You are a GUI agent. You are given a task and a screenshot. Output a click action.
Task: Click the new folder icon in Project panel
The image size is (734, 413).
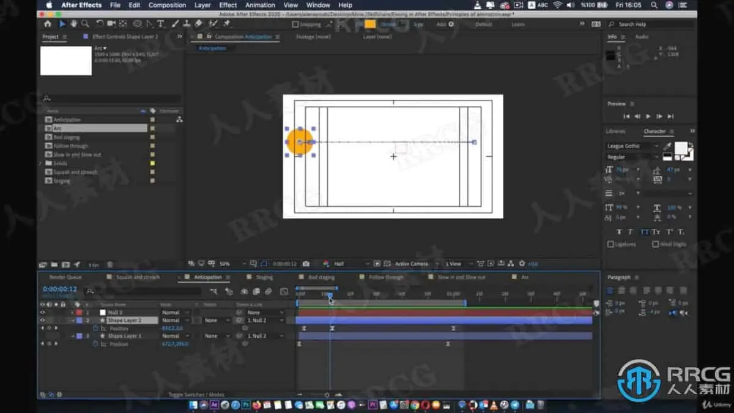click(54, 265)
